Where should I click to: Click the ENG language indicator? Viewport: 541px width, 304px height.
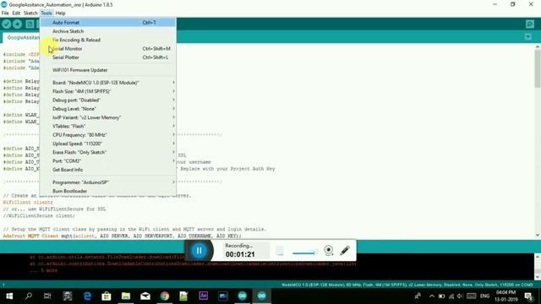484,296
